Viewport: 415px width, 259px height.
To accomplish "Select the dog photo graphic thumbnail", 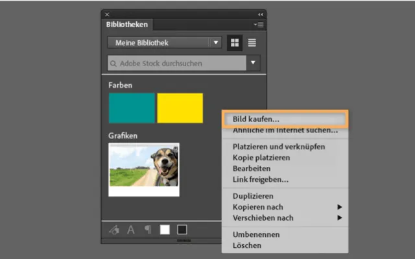I will pos(144,170).
